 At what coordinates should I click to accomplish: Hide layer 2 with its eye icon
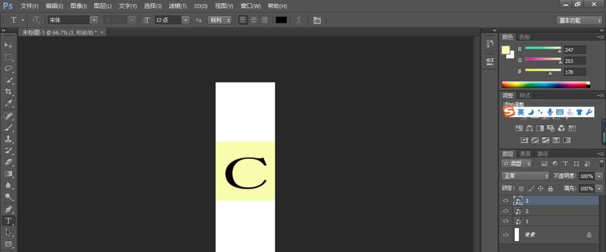[x=506, y=211]
